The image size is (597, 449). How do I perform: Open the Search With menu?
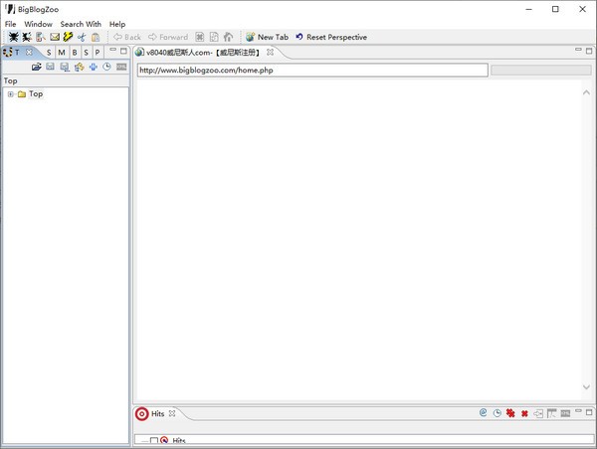pos(81,24)
